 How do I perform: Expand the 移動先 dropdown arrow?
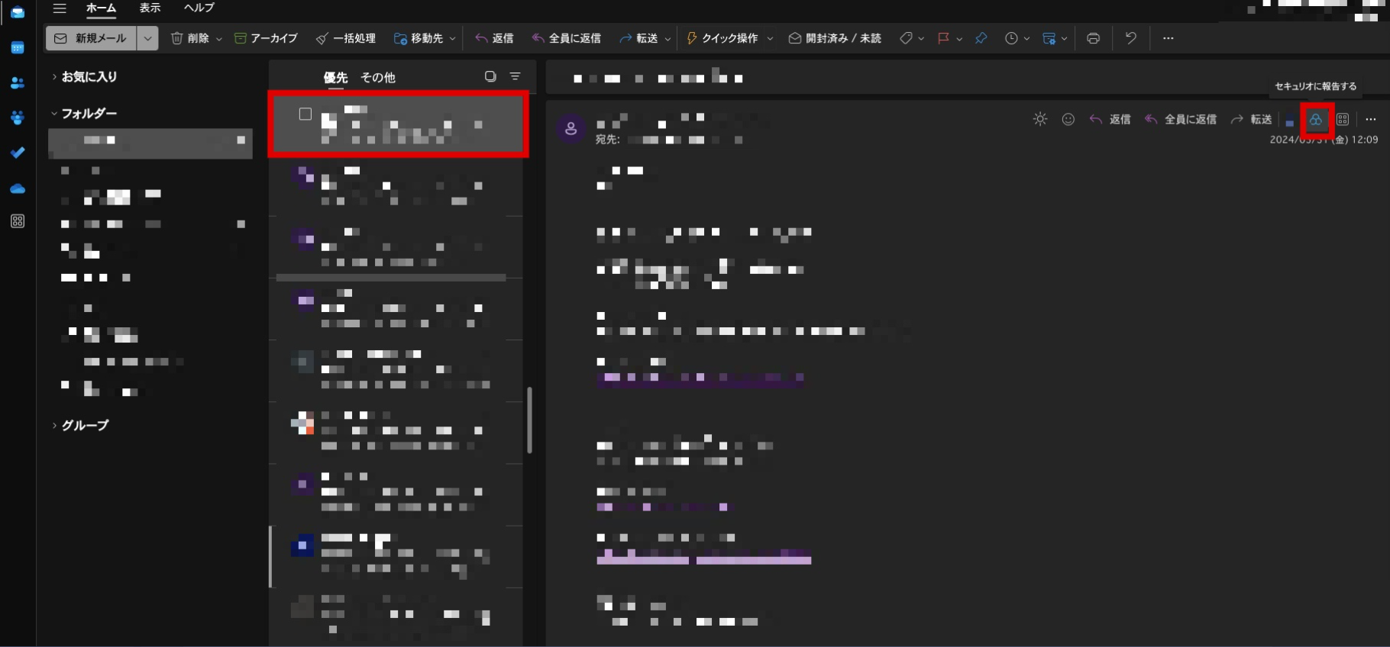click(x=453, y=39)
